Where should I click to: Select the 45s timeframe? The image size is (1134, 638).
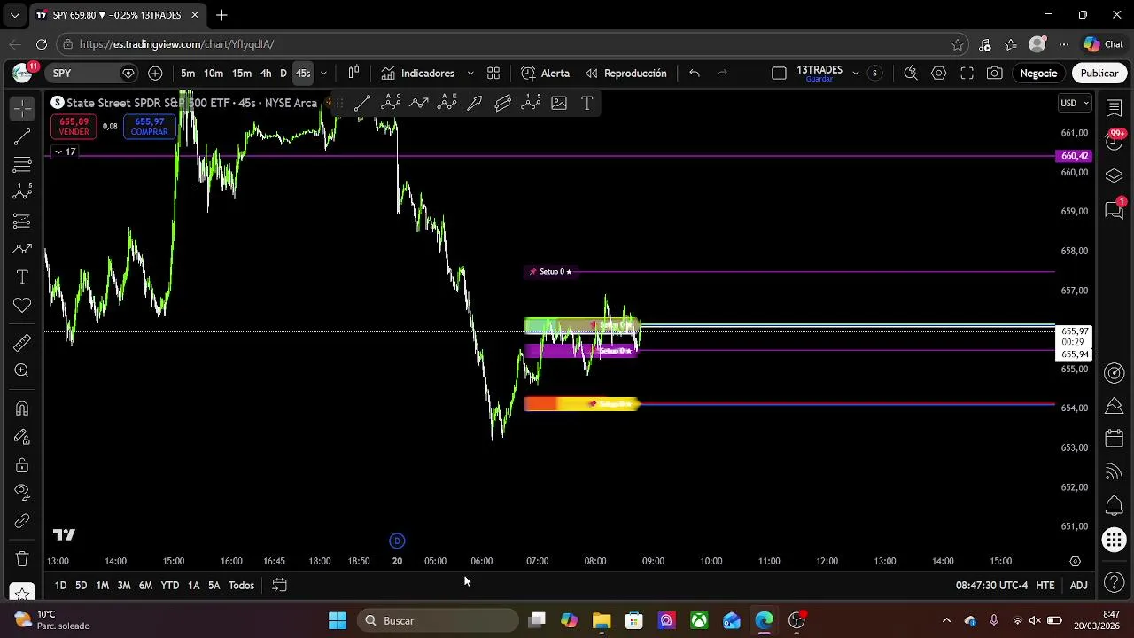[303, 74]
